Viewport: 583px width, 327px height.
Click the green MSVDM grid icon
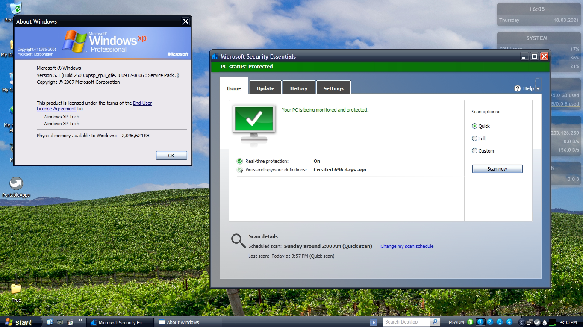(470, 322)
